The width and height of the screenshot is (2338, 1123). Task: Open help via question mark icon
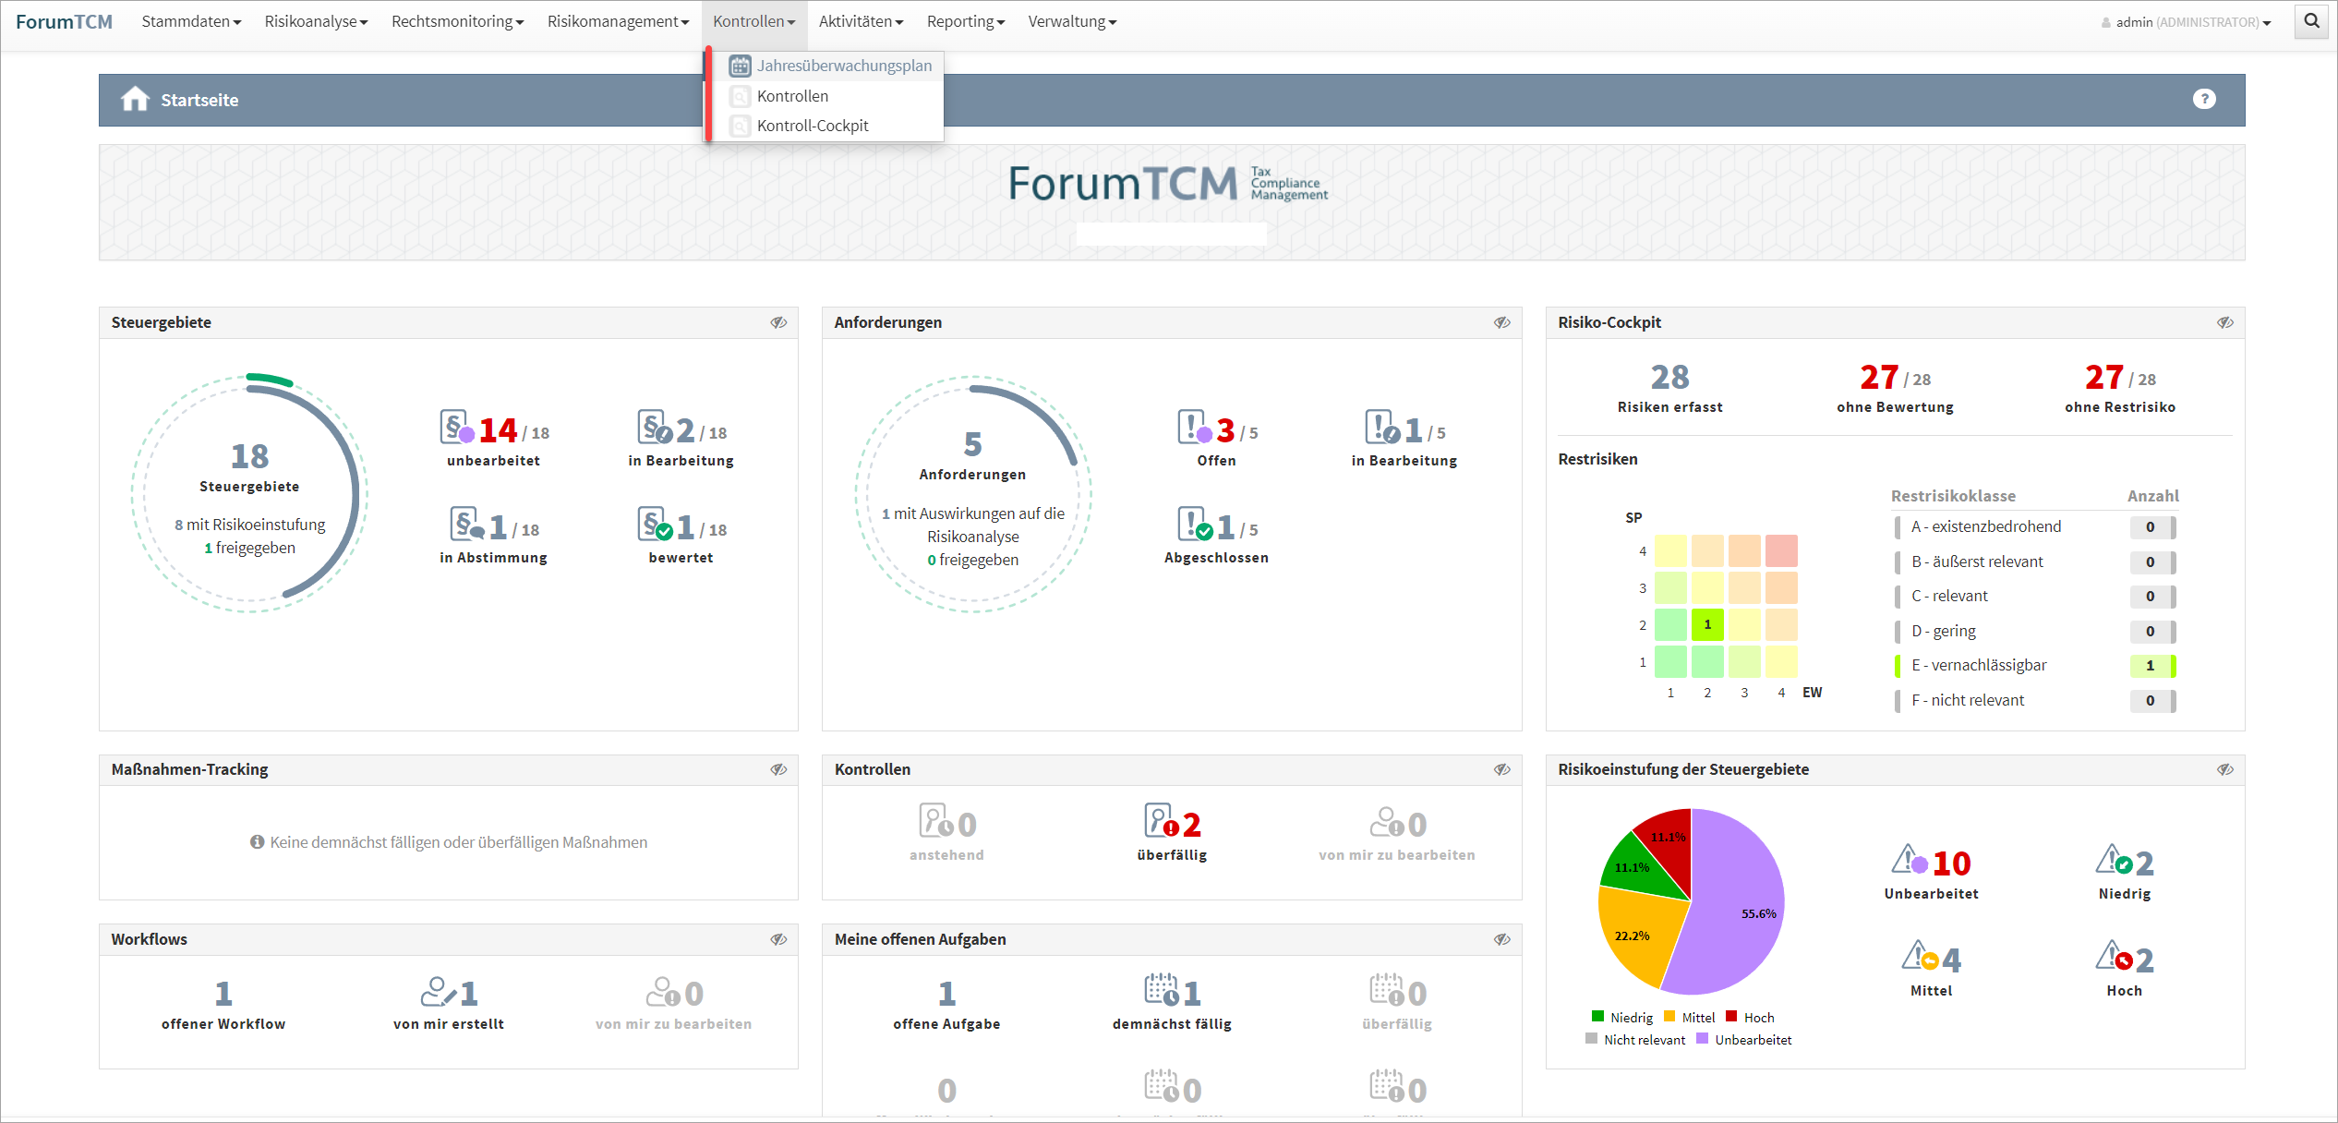[x=2203, y=99]
